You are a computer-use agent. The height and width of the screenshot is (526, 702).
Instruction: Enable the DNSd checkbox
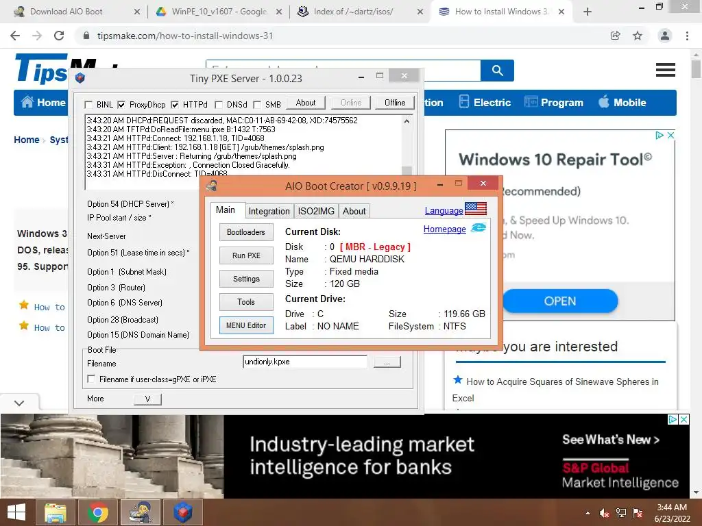(x=219, y=105)
